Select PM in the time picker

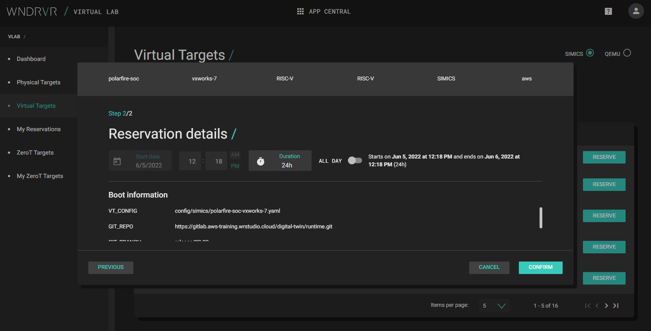[x=235, y=166]
